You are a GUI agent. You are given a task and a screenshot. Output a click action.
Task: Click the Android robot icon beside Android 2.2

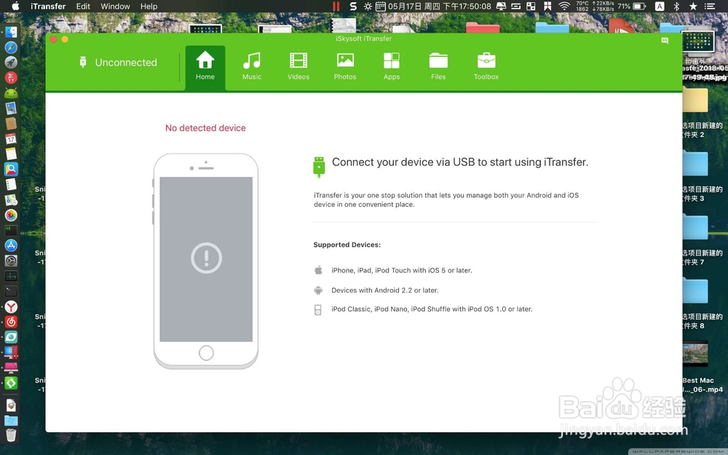(318, 290)
